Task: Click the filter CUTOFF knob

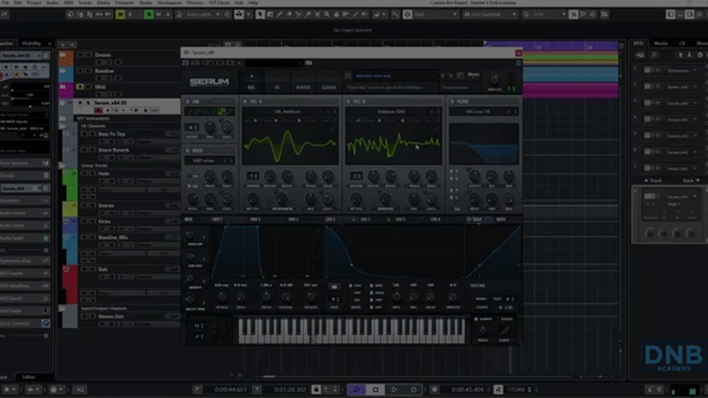Action: tap(475, 176)
